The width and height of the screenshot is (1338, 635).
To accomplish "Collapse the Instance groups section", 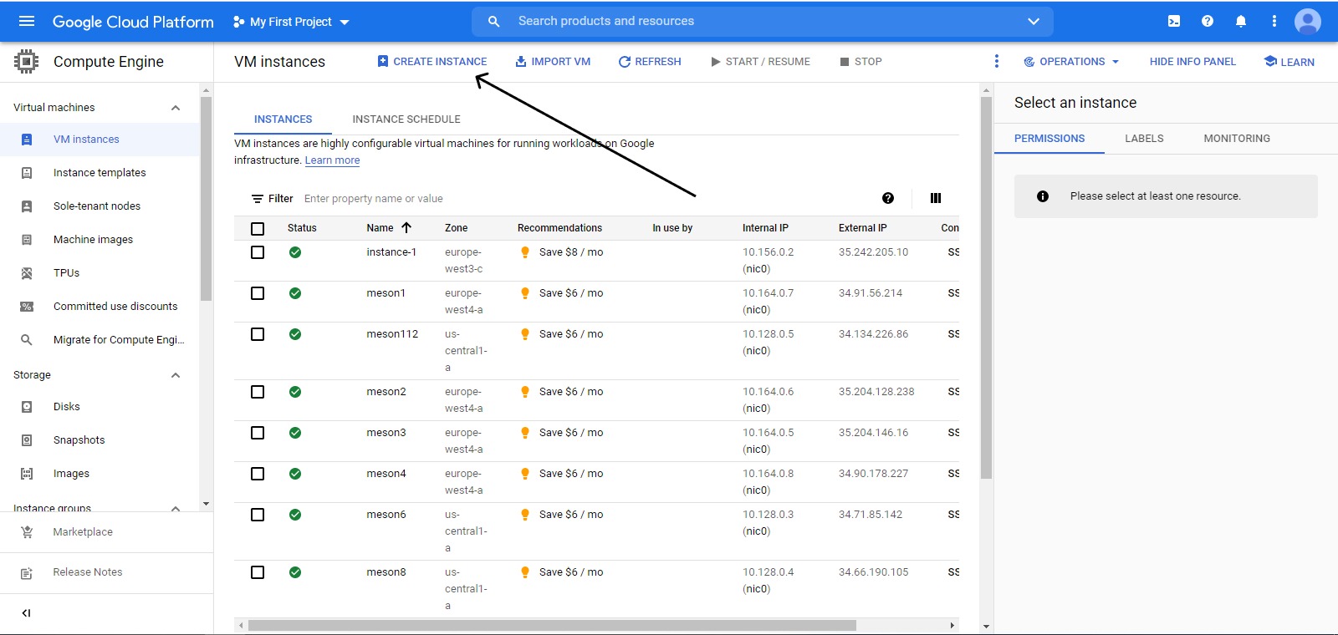I will coord(176,508).
